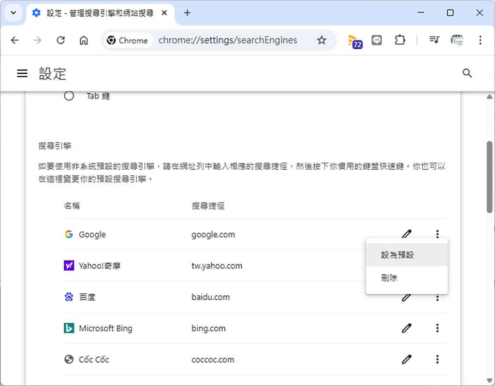
Task: Click the coccoc.com shortcut text
Action: pyautogui.click(x=213, y=359)
